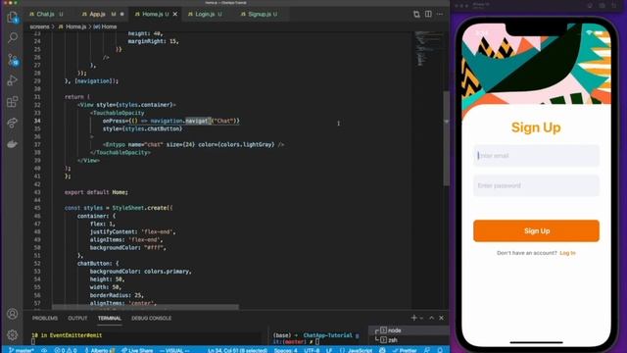Open the Docker view in activity bar

coord(13,144)
